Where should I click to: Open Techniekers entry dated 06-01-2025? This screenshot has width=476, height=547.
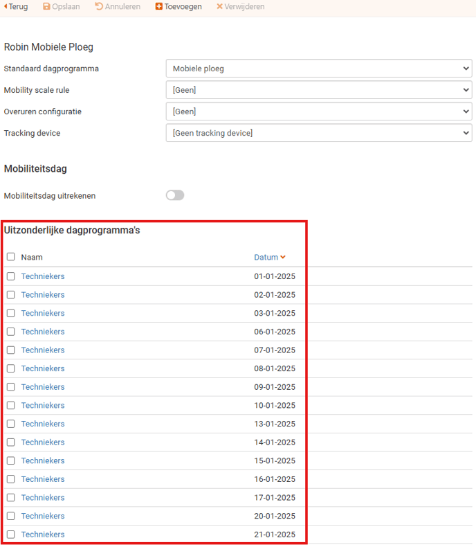[43, 332]
